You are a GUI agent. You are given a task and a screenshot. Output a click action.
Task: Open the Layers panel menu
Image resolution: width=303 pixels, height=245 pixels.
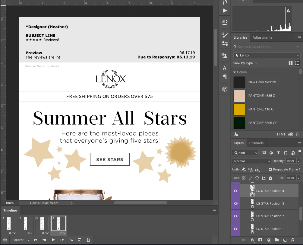coord(299,143)
